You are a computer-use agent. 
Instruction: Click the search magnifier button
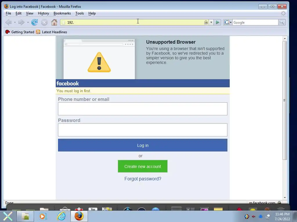[282, 22]
